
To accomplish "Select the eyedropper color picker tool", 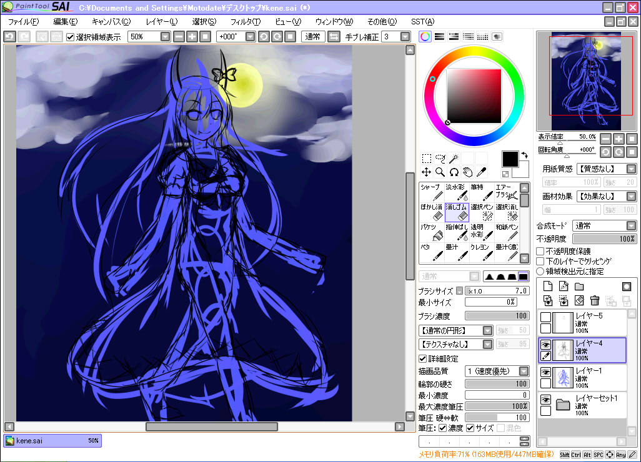I will [482, 172].
